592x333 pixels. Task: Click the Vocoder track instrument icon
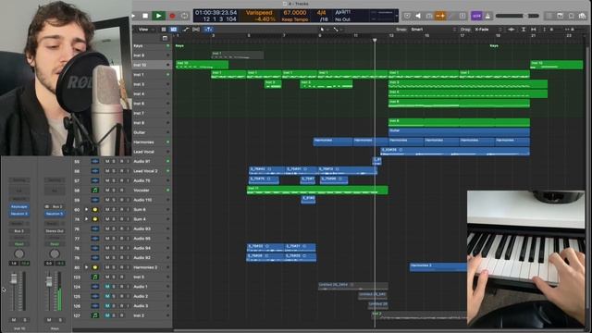(x=95, y=191)
